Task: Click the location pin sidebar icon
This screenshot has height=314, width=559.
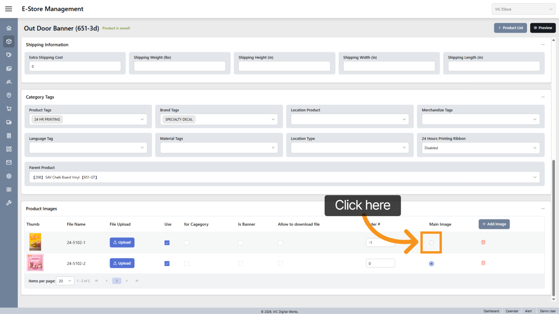Action: 9,95
